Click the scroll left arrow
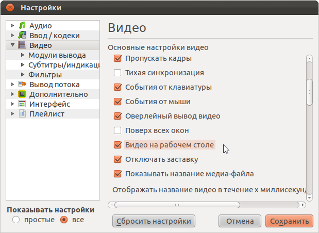 tap(111, 205)
